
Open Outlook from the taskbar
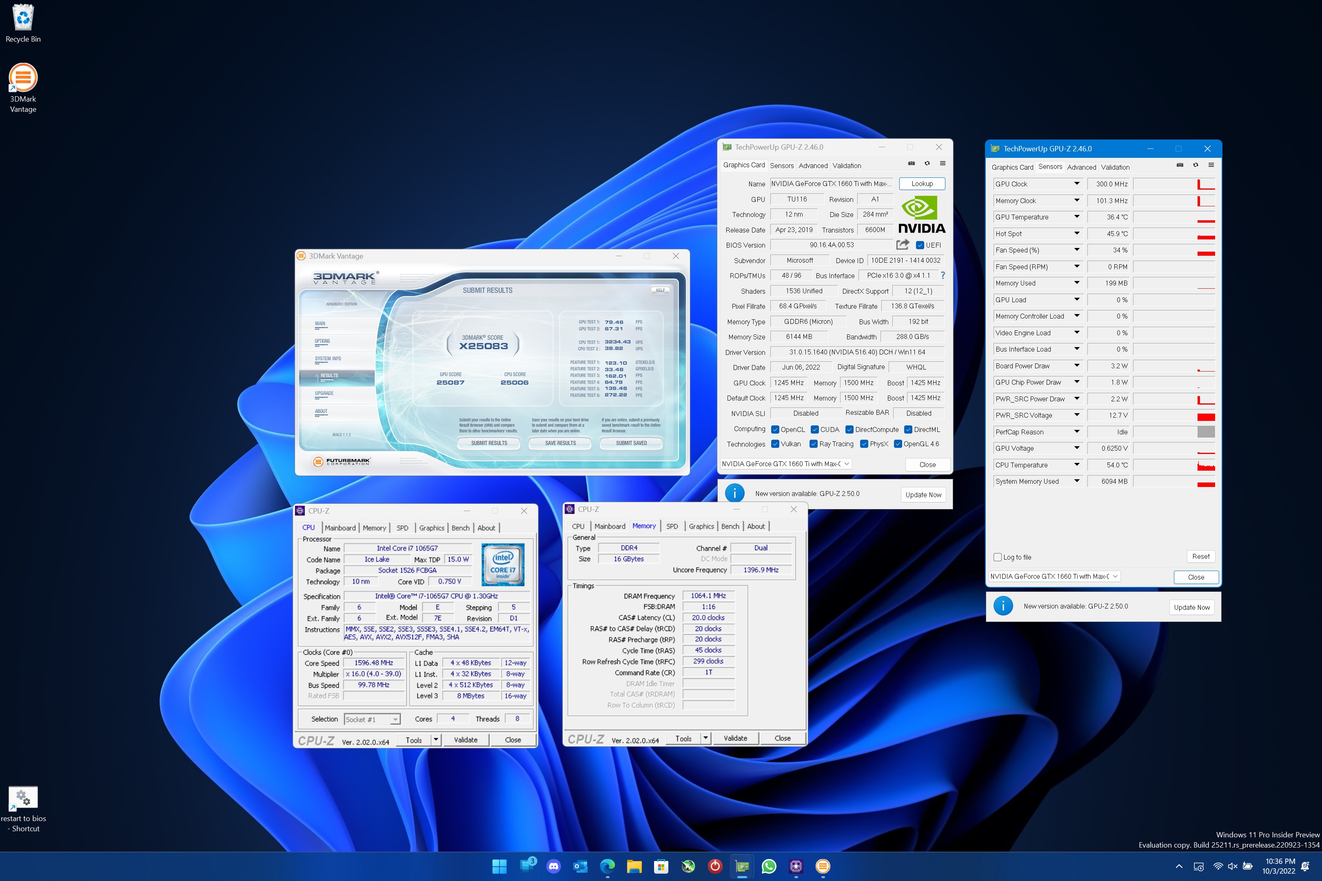click(x=580, y=866)
